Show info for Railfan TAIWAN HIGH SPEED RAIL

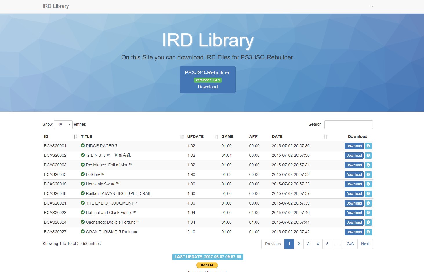point(368,194)
